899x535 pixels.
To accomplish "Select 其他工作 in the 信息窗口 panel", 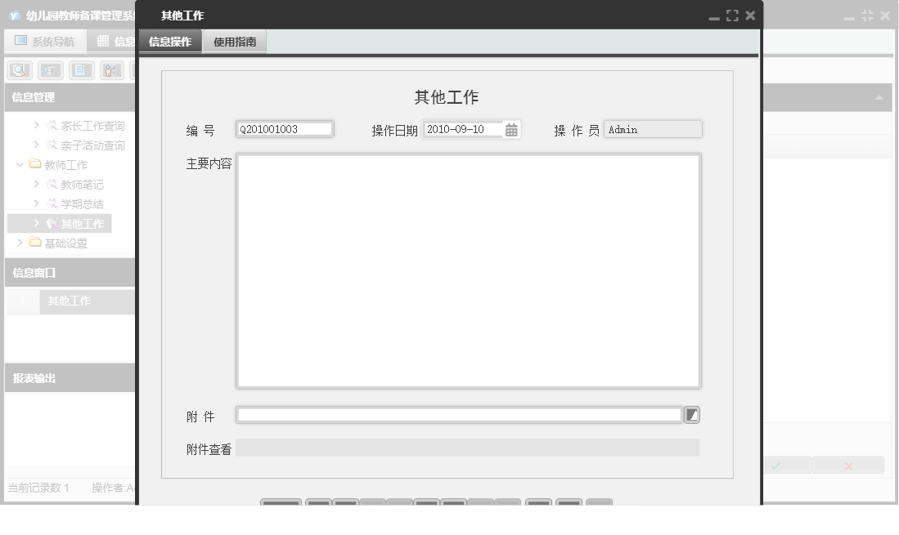I will coord(69,301).
